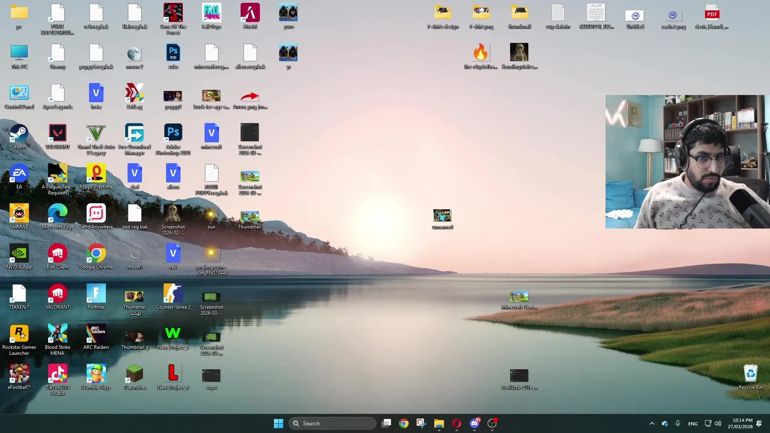This screenshot has height=433, width=770.
Task: Open the notifications bell icon
Action: coord(759,423)
